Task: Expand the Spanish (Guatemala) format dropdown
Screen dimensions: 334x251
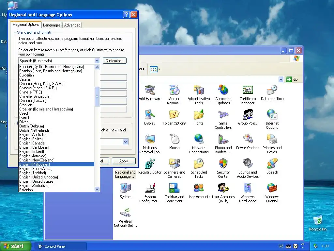Action: (97, 60)
